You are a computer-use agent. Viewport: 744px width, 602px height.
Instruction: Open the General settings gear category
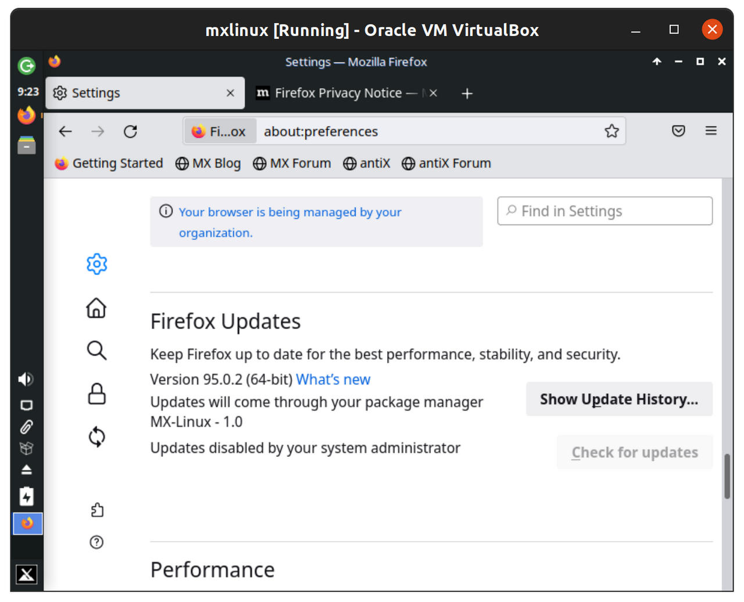96,264
